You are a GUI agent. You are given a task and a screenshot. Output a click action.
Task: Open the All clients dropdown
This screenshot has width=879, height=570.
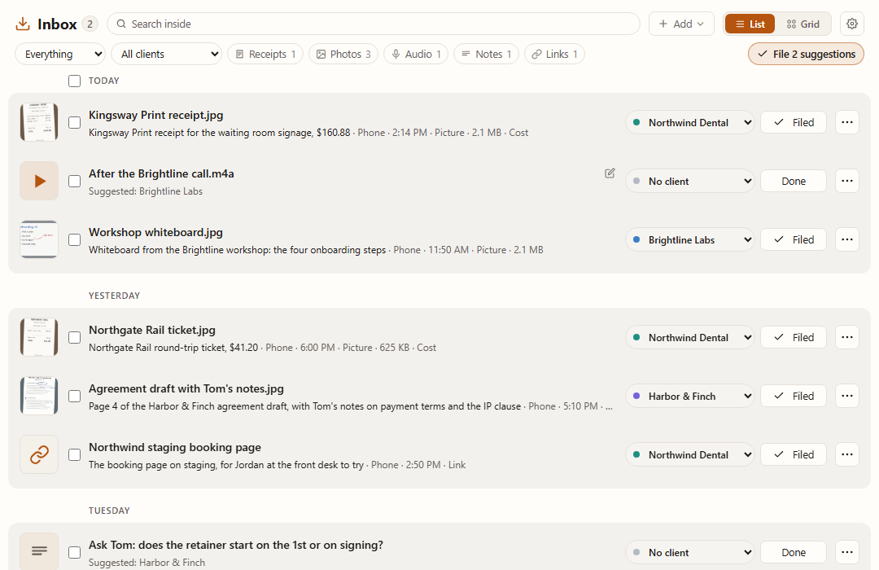[x=167, y=54]
